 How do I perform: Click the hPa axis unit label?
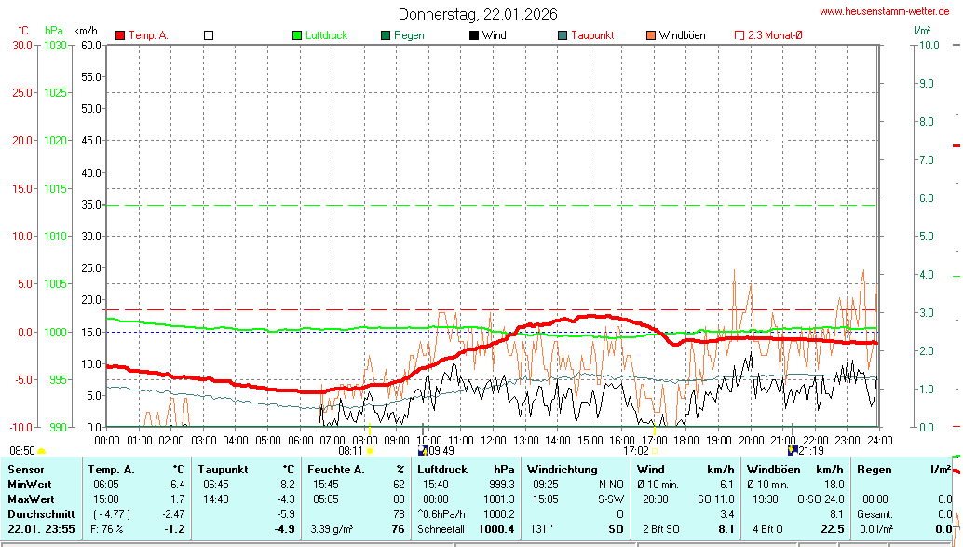pos(54,31)
